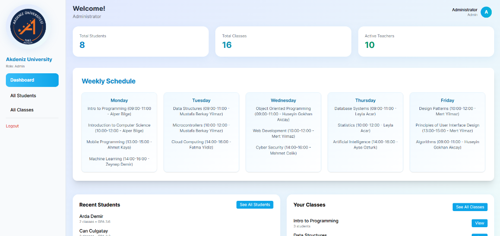Select the Cloud Computing entry
Screen dimensions: 500x236
[201, 145]
